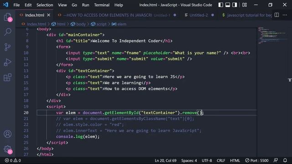Open the Terminal menu
Viewport: 292px width, 164px height.
tap(102, 5)
